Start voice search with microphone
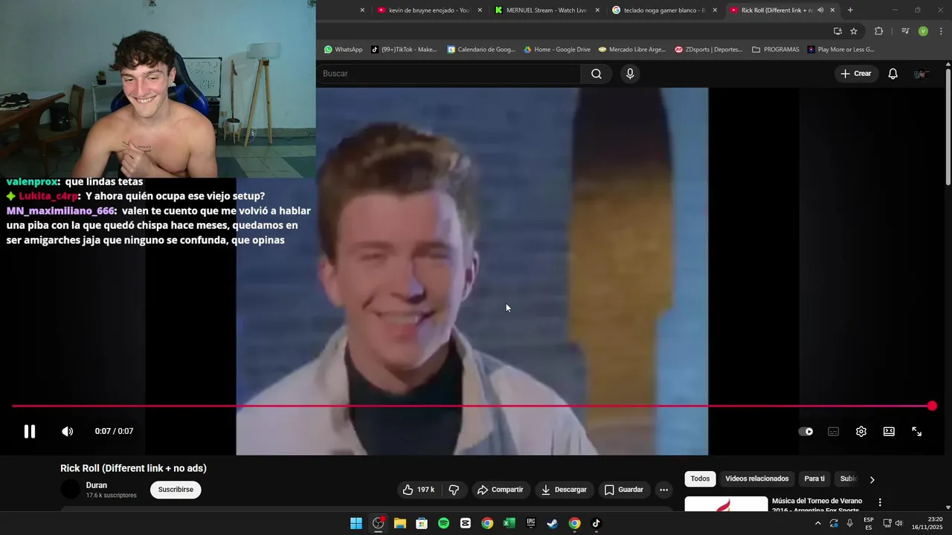Image resolution: width=952 pixels, height=535 pixels. point(630,74)
